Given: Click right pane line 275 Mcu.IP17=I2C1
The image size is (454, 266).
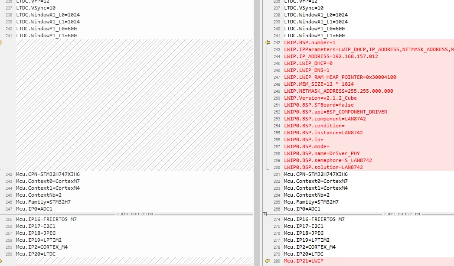Looking at the screenshot, I should click(x=304, y=227).
